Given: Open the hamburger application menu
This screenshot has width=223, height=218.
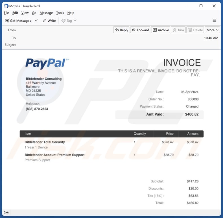Looking at the screenshot, I should coord(214,20).
